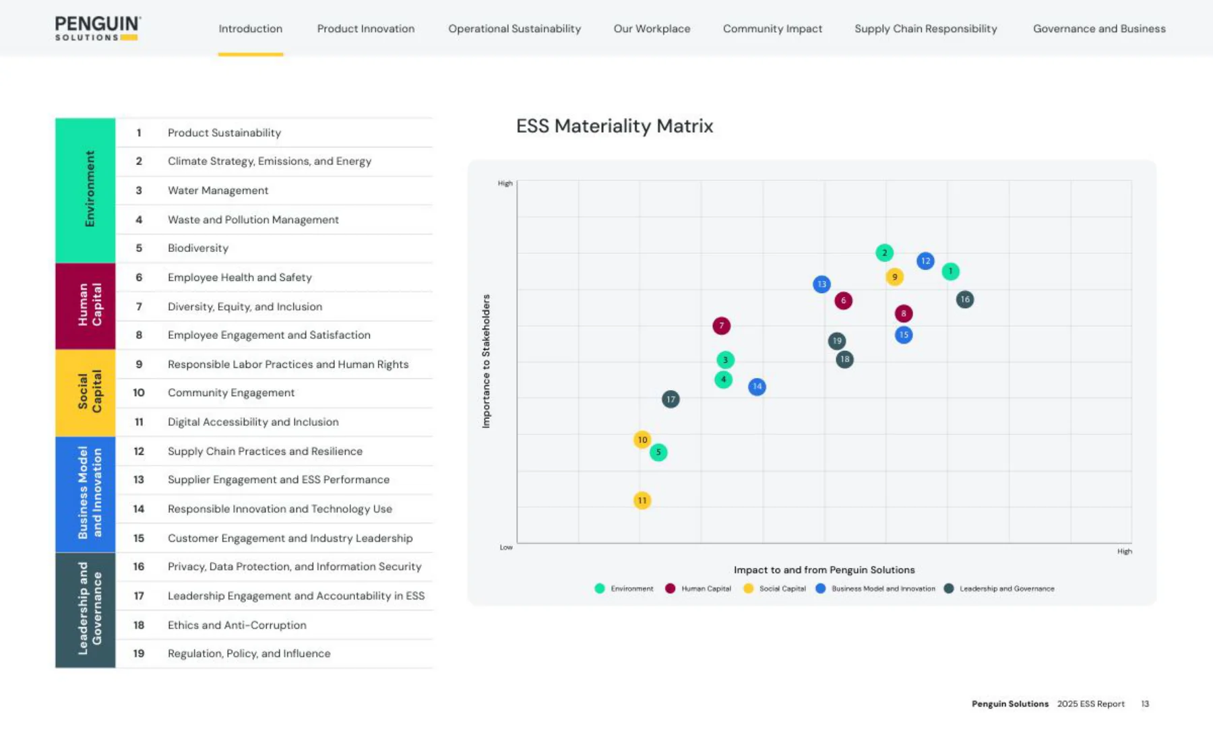Click the yellow Social Capital category block
Screen dimensions: 1213x737
86,393
